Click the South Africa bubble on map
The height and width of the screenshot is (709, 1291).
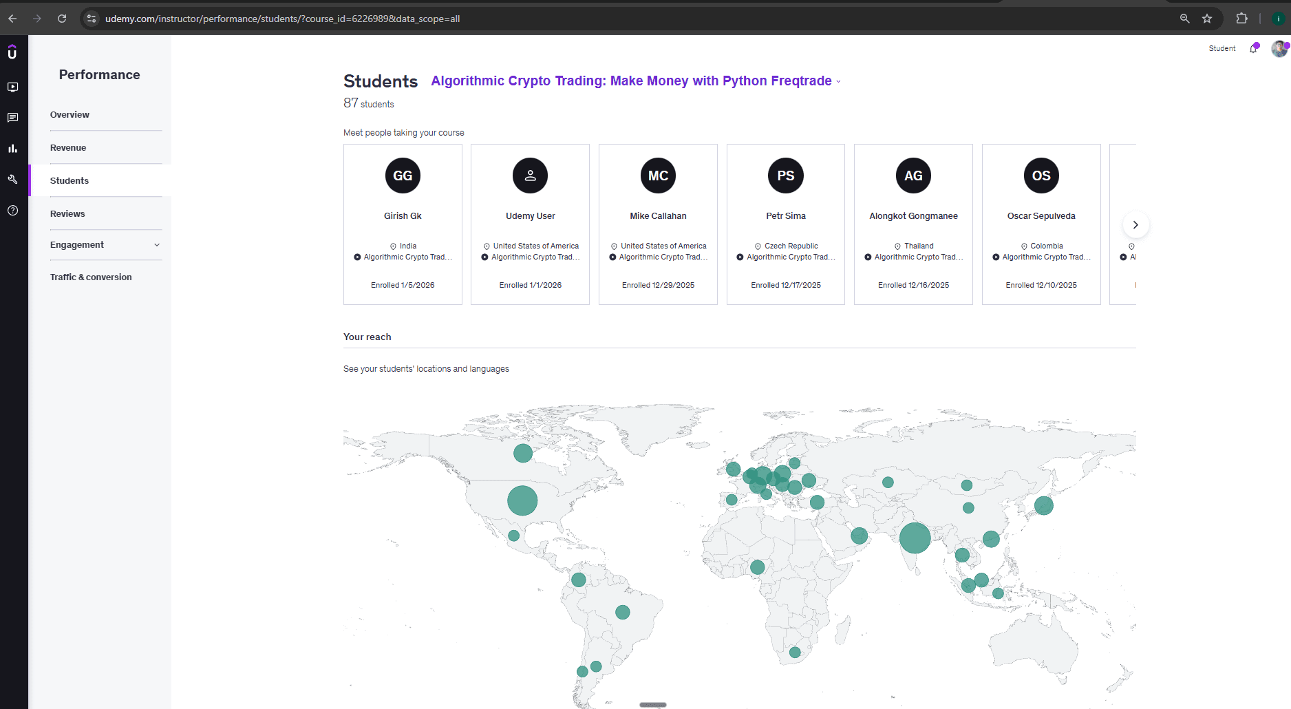click(795, 652)
